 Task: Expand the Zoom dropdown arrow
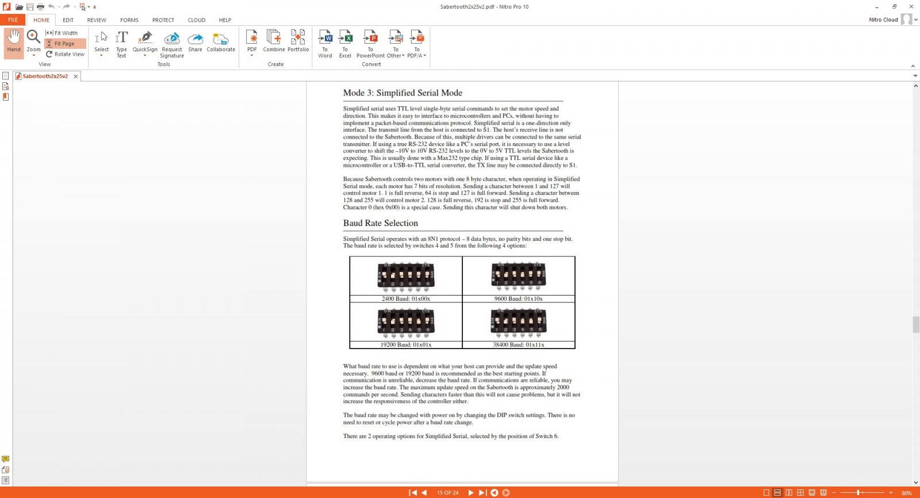tap(33, 56)
